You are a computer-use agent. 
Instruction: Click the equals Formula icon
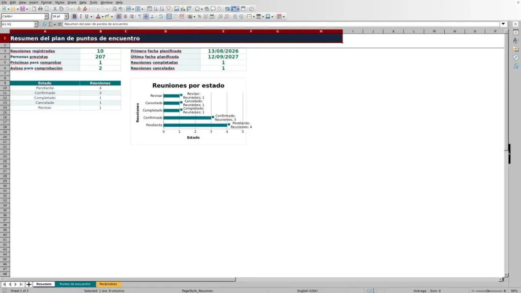click(60, 24)
